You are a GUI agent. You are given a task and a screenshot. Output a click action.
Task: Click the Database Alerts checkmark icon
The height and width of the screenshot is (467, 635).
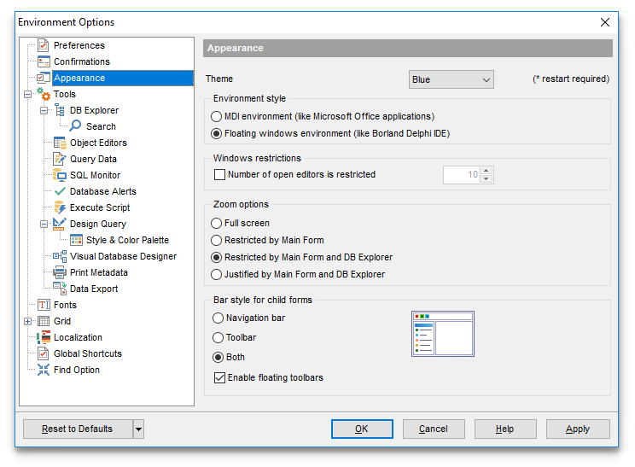click(60, 191)
